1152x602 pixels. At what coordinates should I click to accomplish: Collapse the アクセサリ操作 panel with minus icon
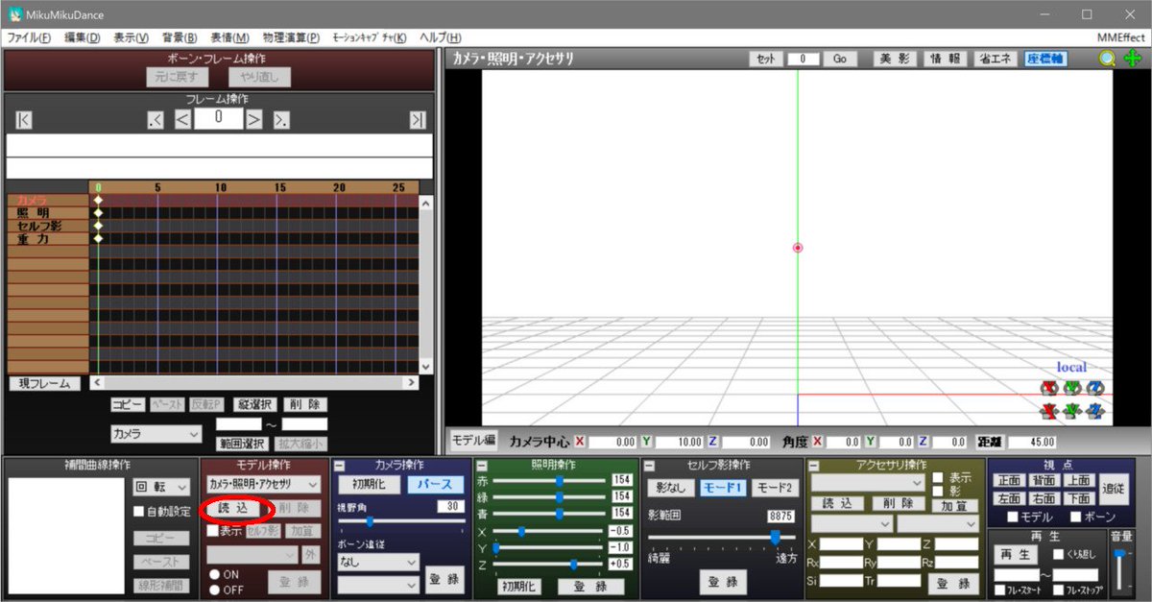coord(814,466)
